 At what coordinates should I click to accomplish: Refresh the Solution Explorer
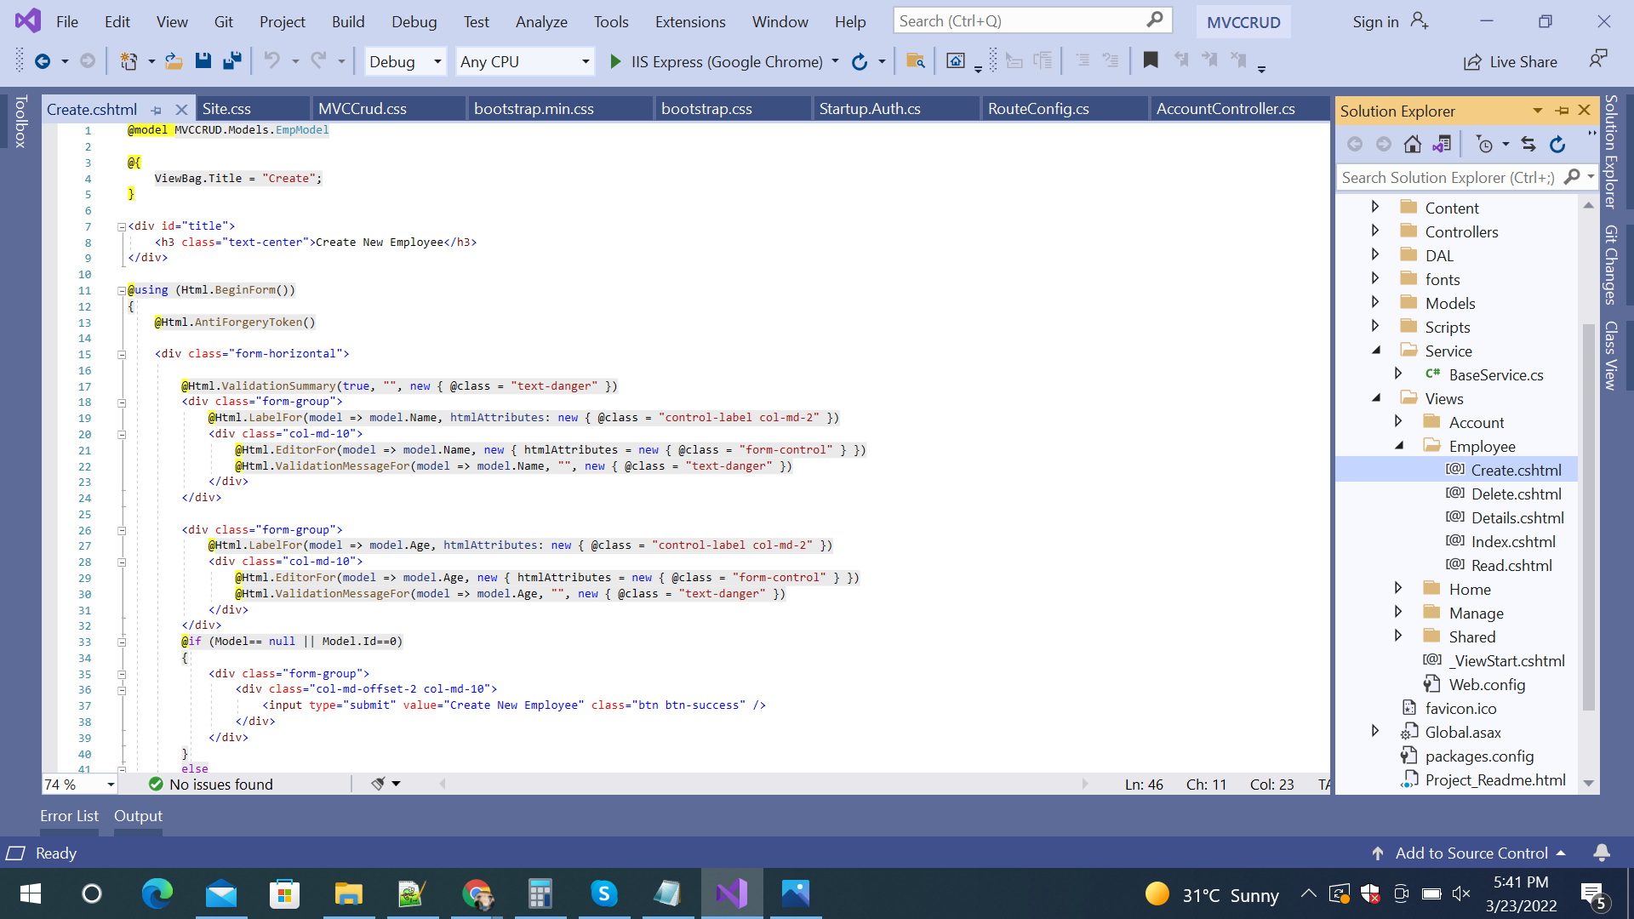point(1557,144)
